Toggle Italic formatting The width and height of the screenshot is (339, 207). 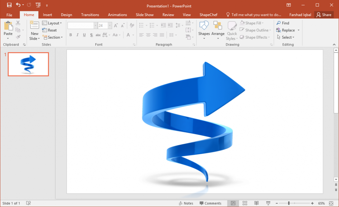pyautogui.click(x=77, y=35)
